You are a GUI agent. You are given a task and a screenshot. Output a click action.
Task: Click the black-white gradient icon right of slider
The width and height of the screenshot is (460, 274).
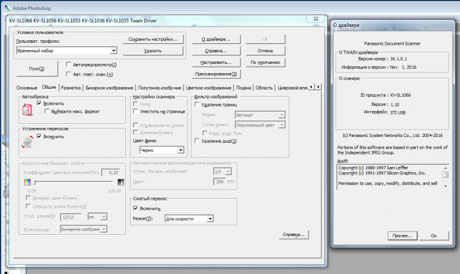tap(121, 182)
